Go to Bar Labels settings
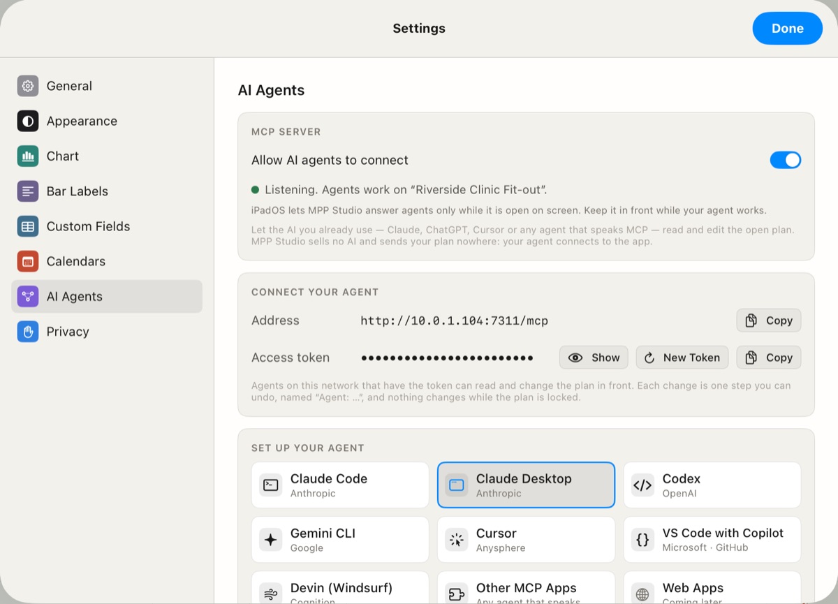 click(107, 191)
